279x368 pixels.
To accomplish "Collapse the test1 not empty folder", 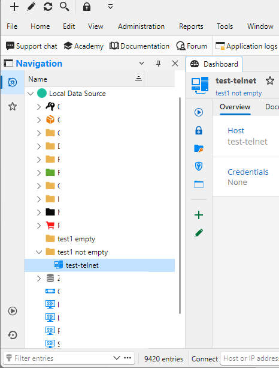I will point(39,252).
